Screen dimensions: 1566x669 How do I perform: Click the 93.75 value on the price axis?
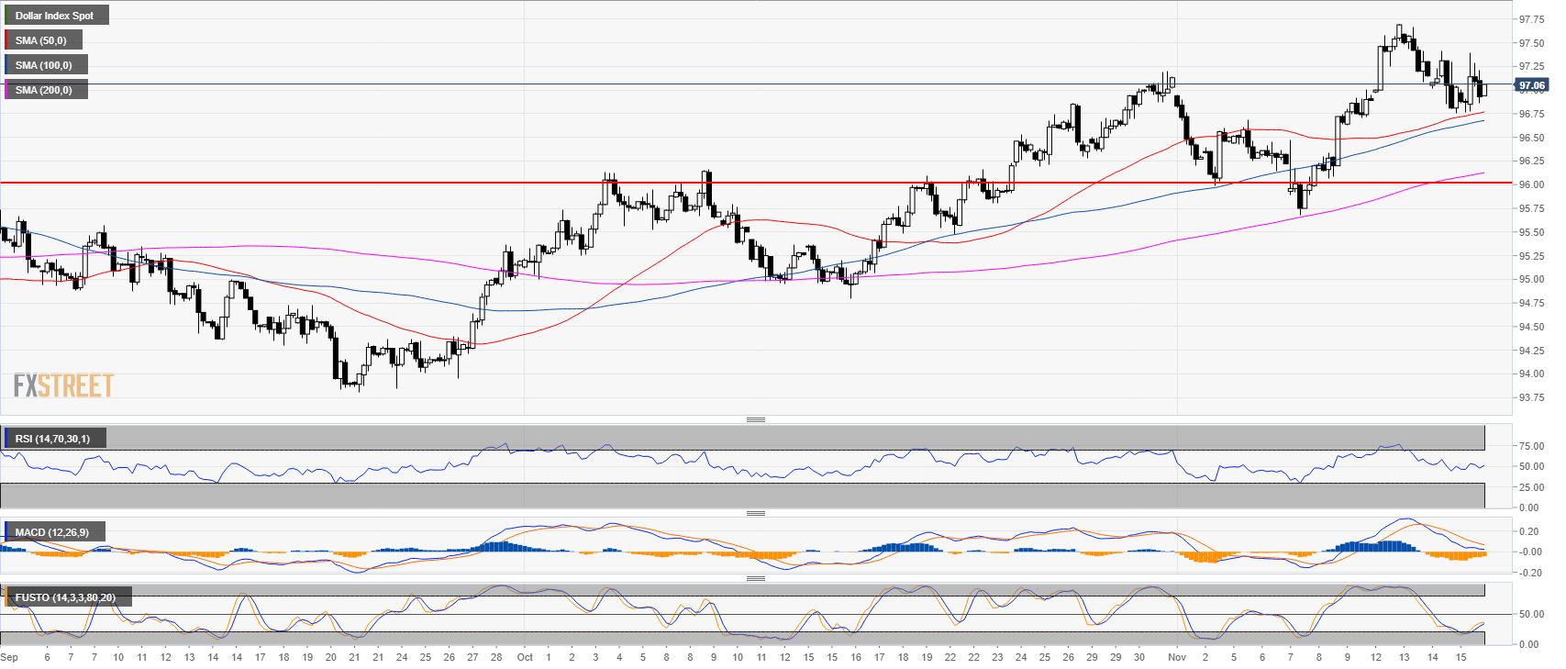click(x=1531, y=398)
